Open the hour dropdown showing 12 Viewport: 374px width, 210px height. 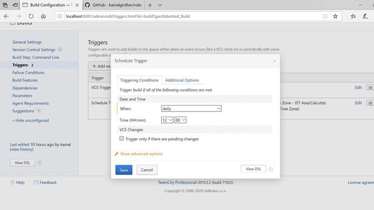pos(167,120)
